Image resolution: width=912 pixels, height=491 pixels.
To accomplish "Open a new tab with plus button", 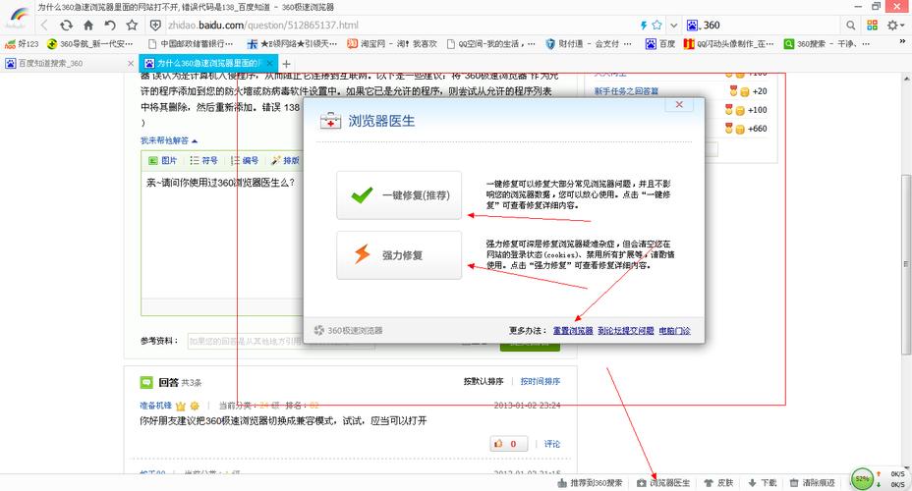I will click(x=286, y=64).
